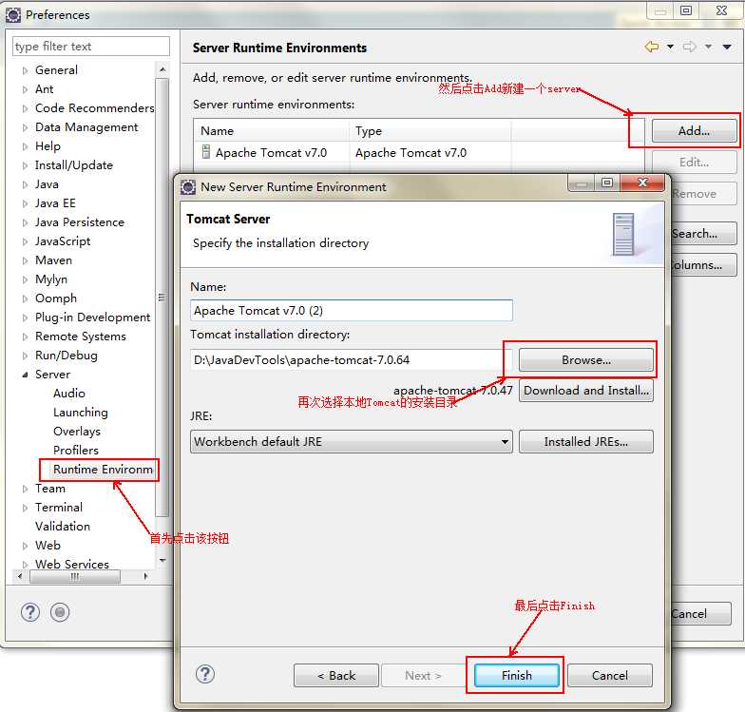Click the tree horizontal scrollbar right arrow
The image size is (745, 712).
coord(145,576)
